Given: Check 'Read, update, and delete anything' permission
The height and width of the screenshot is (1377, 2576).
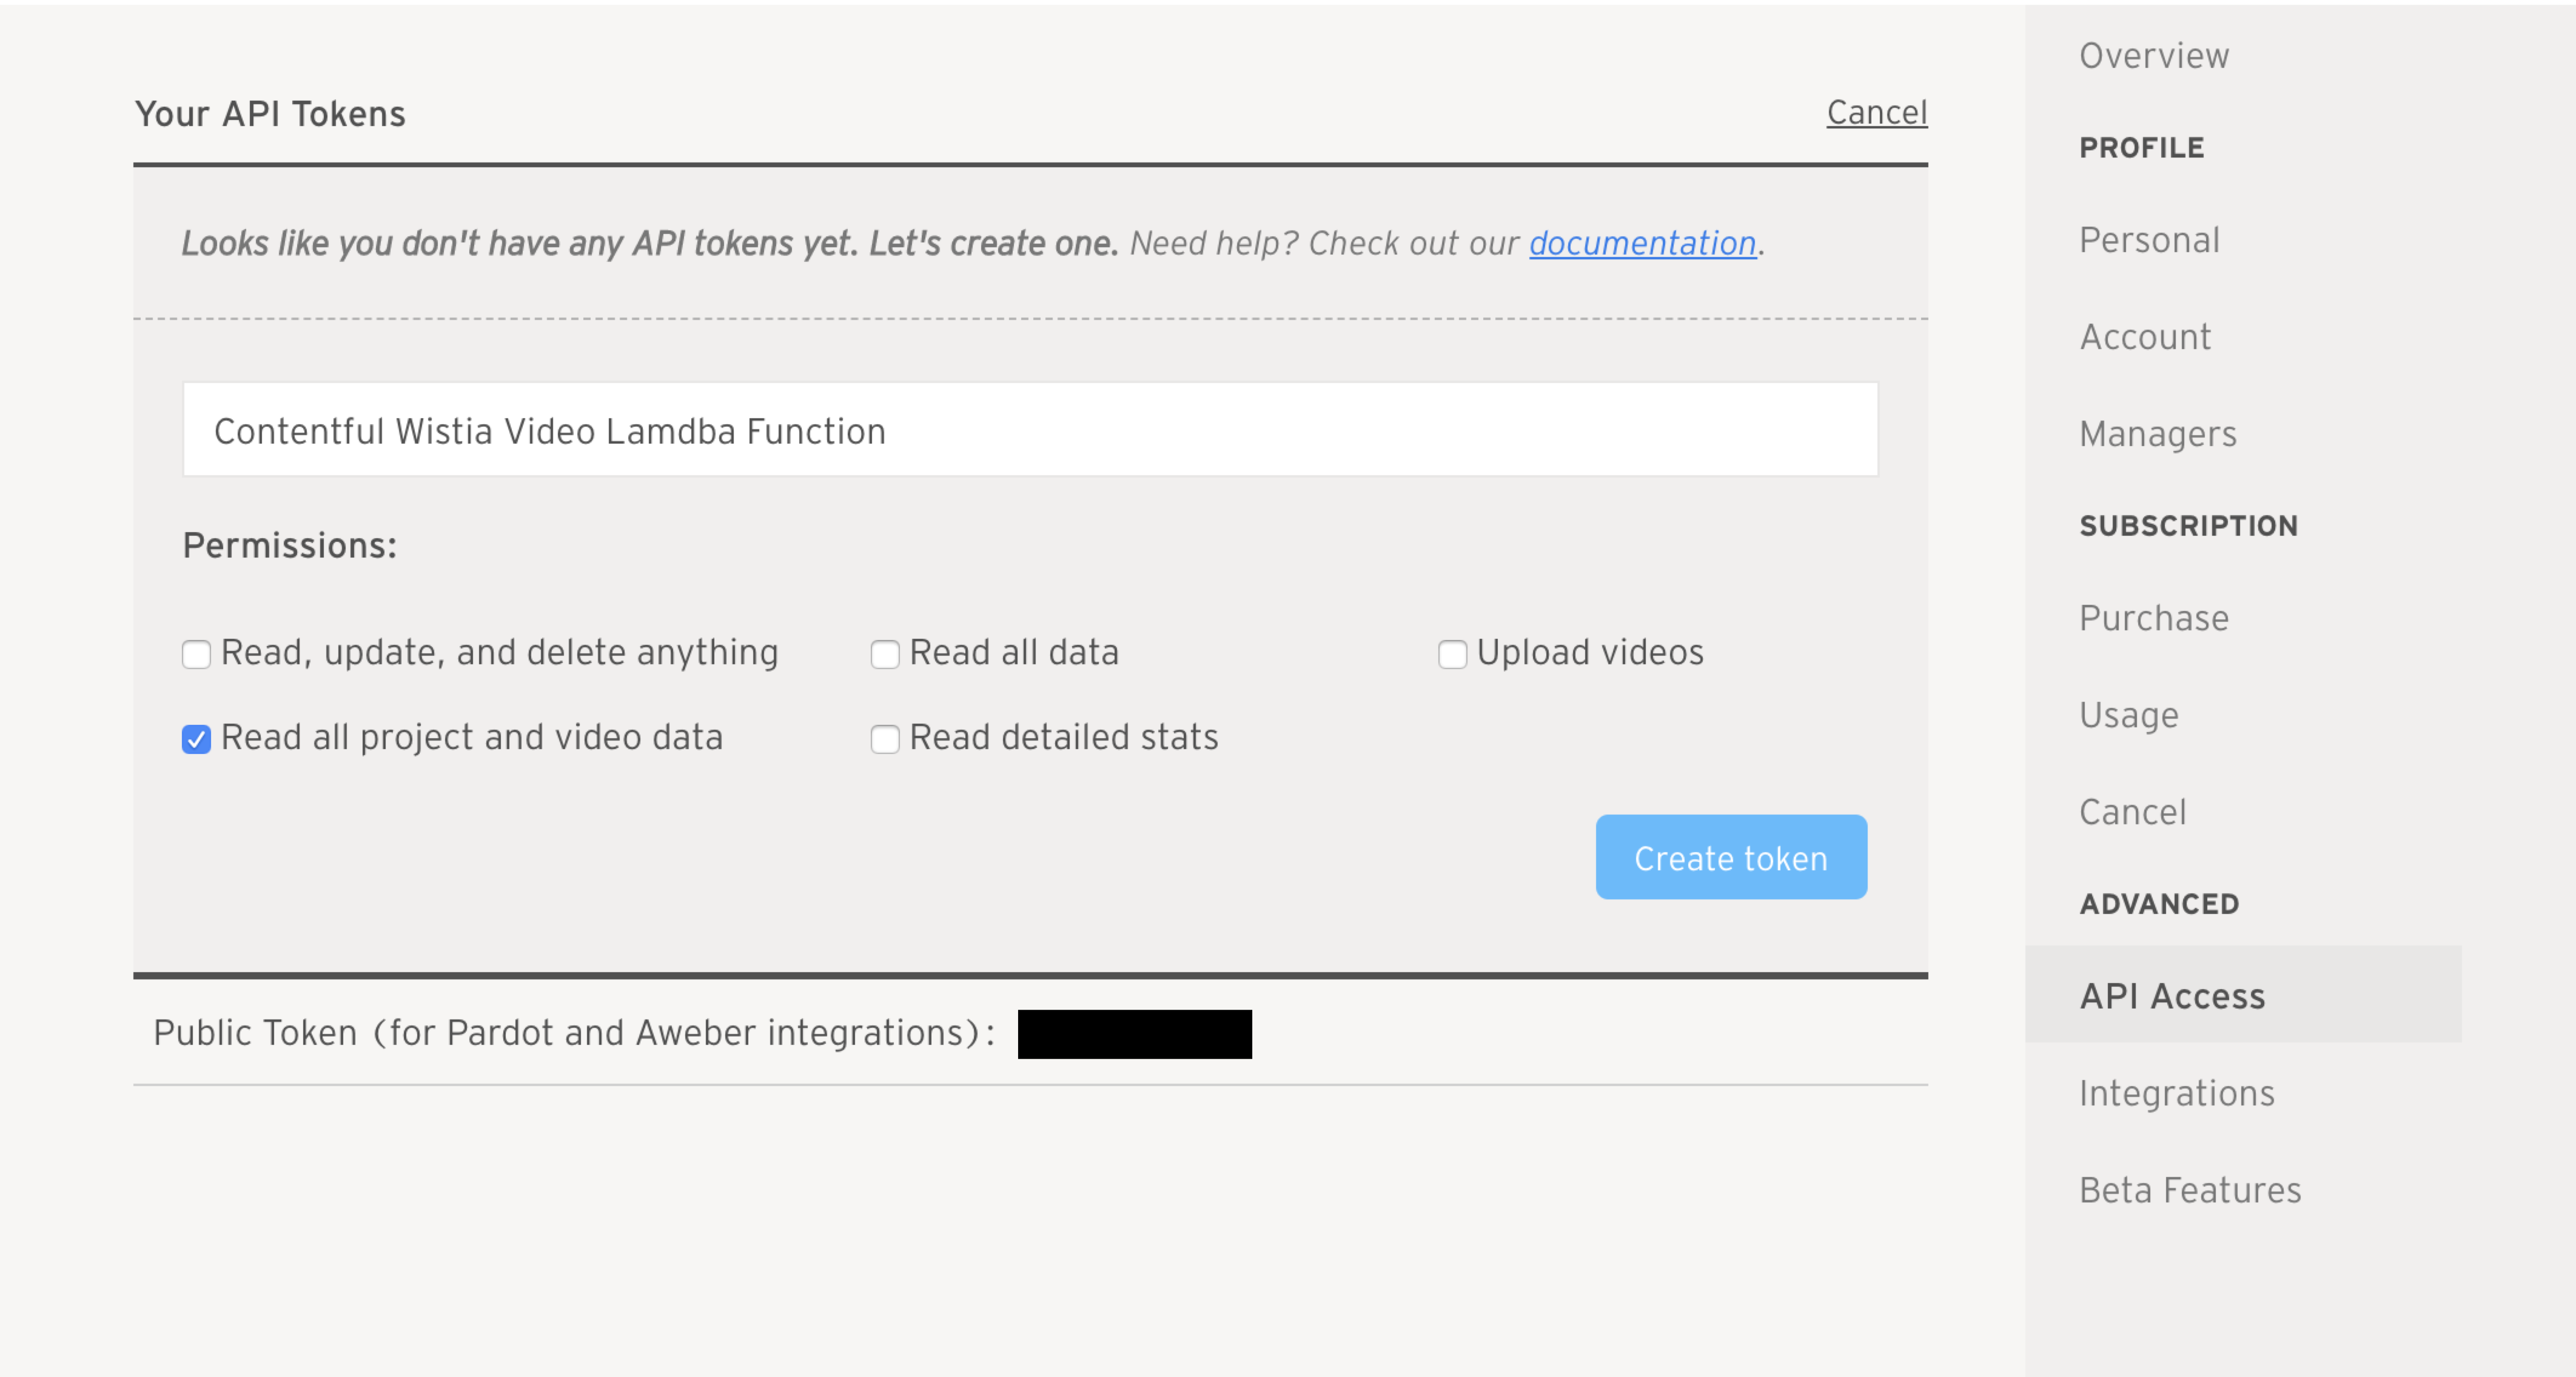Looking at the screenshot, I should 196,655.
